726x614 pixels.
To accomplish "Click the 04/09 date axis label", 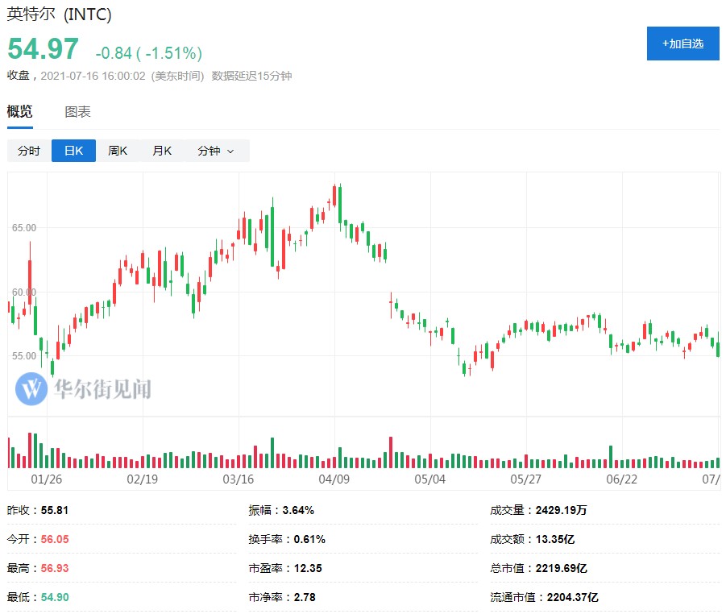I will [x=334, y=479].
